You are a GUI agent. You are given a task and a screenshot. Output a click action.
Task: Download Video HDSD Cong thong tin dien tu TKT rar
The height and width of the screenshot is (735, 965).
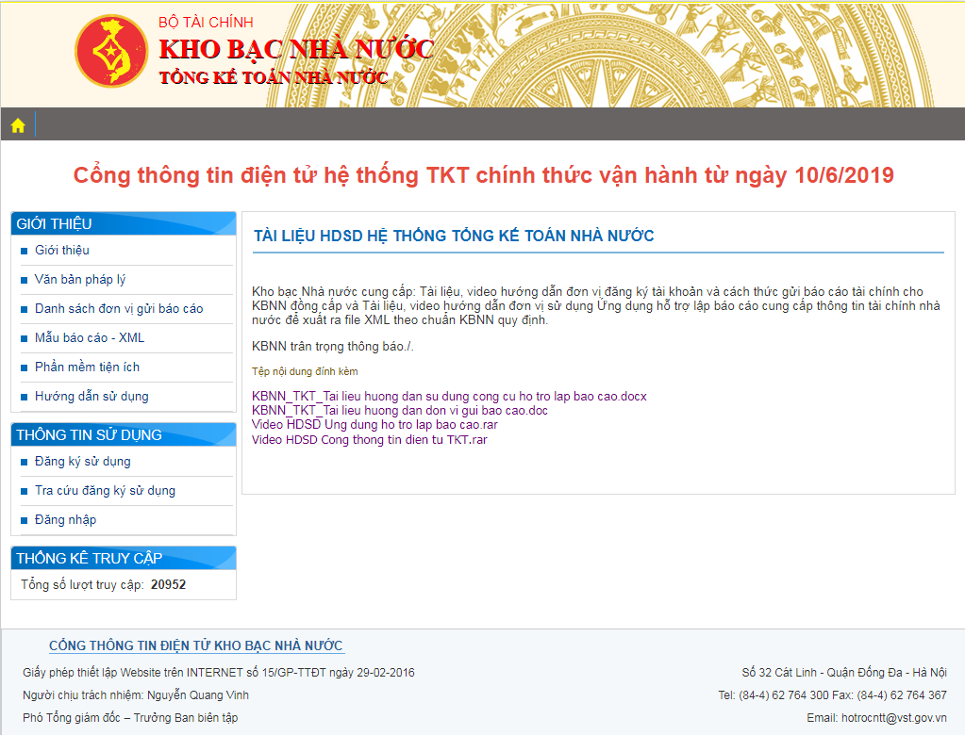[369, 439]
